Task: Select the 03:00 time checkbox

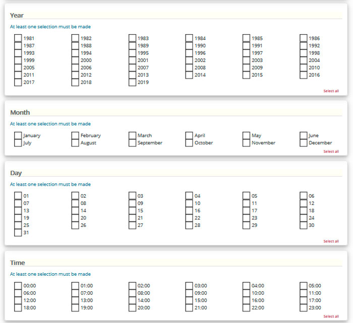Action: tap(189, 285)
